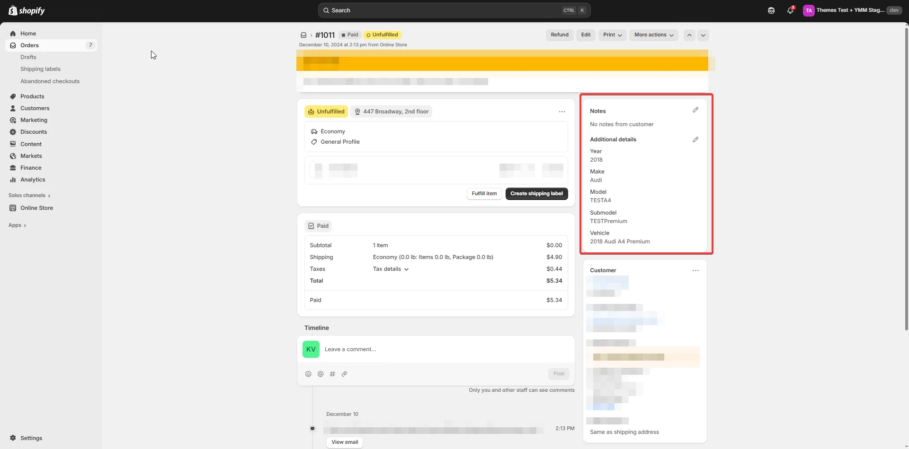This screenshot has width=909, height=449.
Task: Open Products in the sidebar
Action: point(32,96)
